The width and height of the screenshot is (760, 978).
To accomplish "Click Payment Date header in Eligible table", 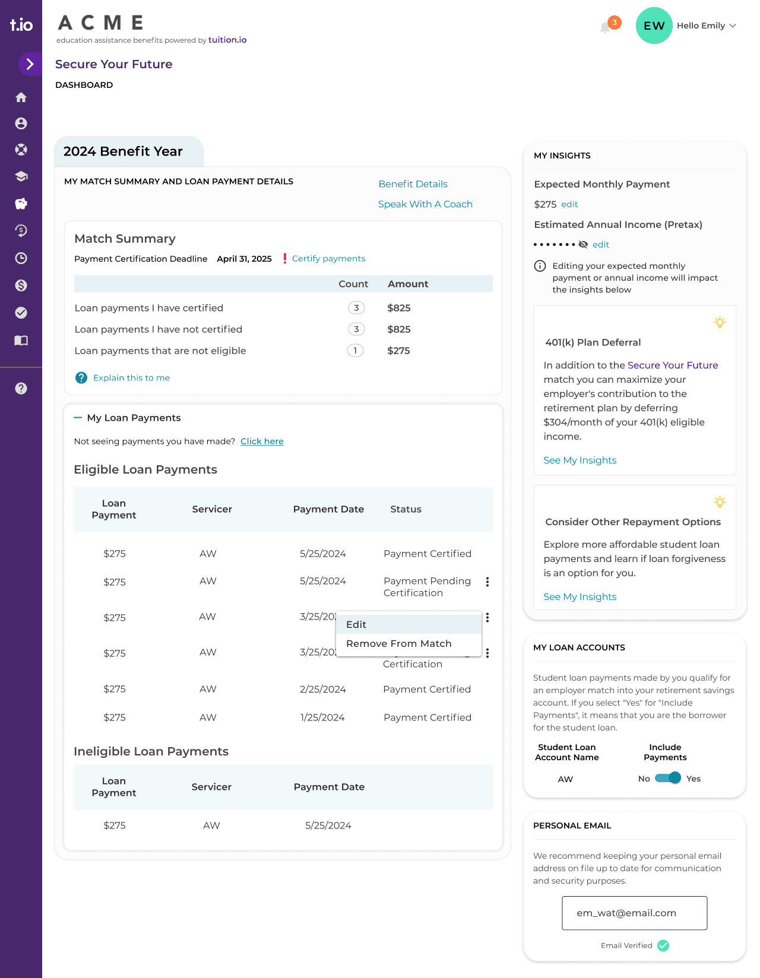I will 328,509.
